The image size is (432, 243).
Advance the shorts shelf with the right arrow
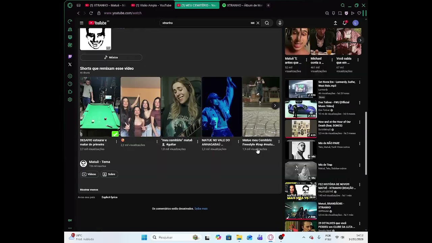click(x=275, y=106)
